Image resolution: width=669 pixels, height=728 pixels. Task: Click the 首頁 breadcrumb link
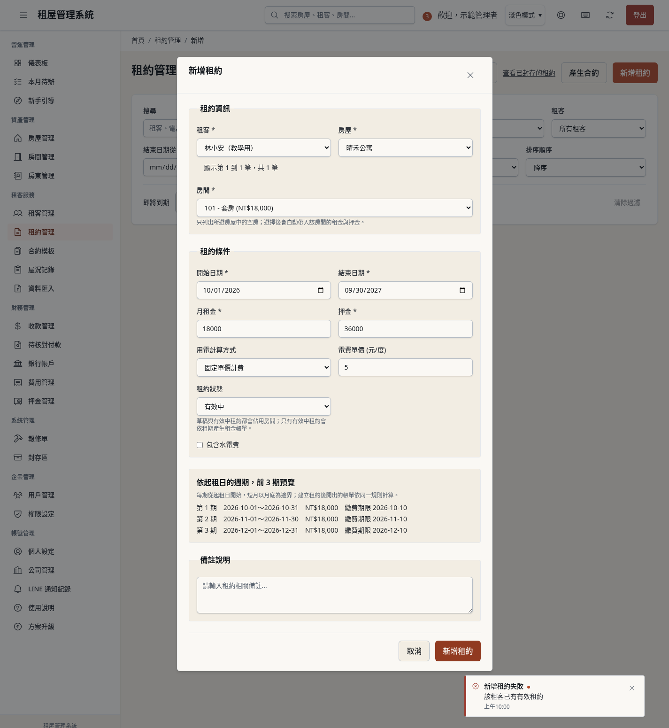[138, 40]
